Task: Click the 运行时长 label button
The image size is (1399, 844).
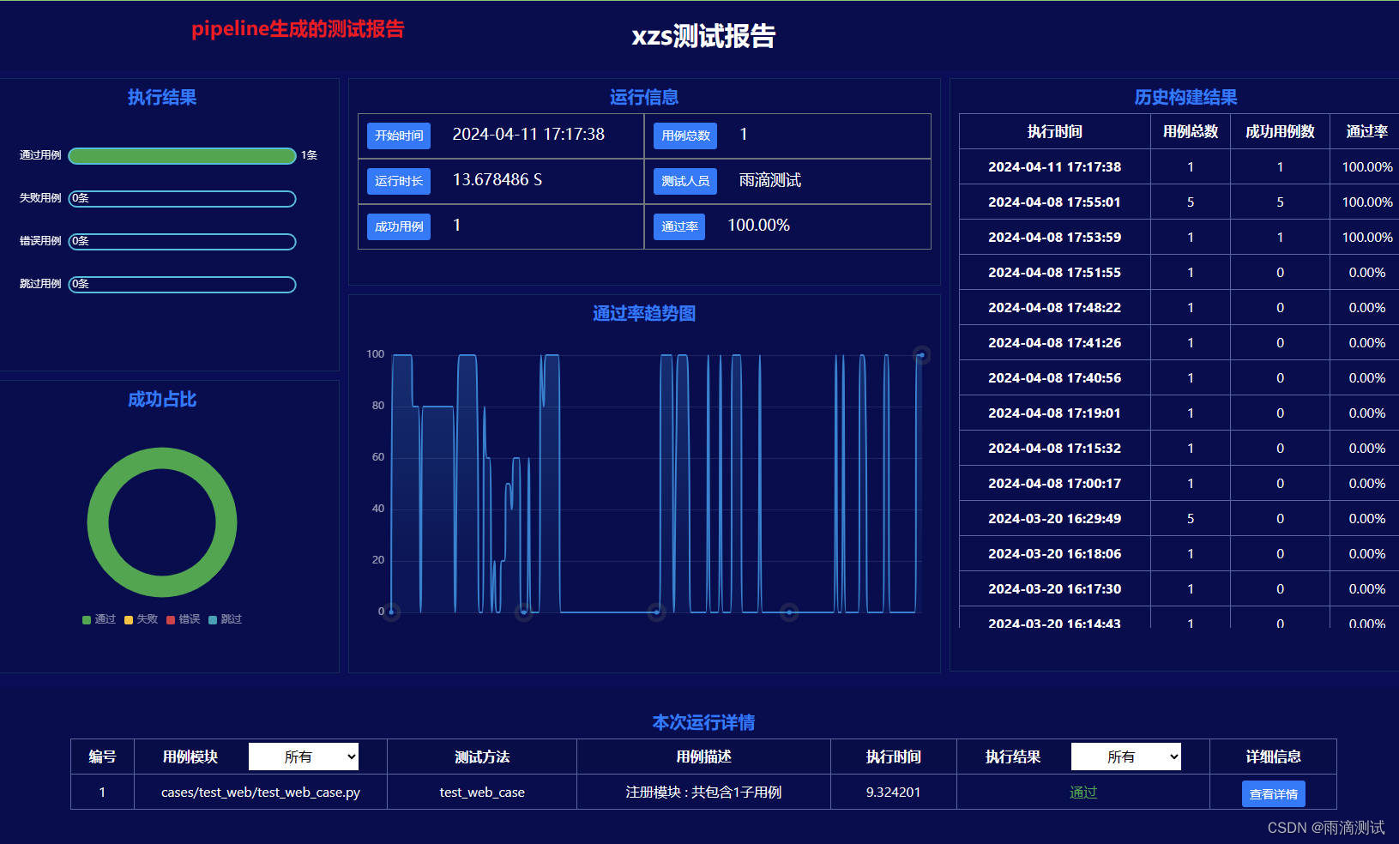Action: [399, 181]
